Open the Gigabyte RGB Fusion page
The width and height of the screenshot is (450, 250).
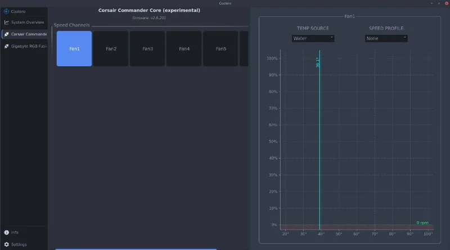[24, 46]
